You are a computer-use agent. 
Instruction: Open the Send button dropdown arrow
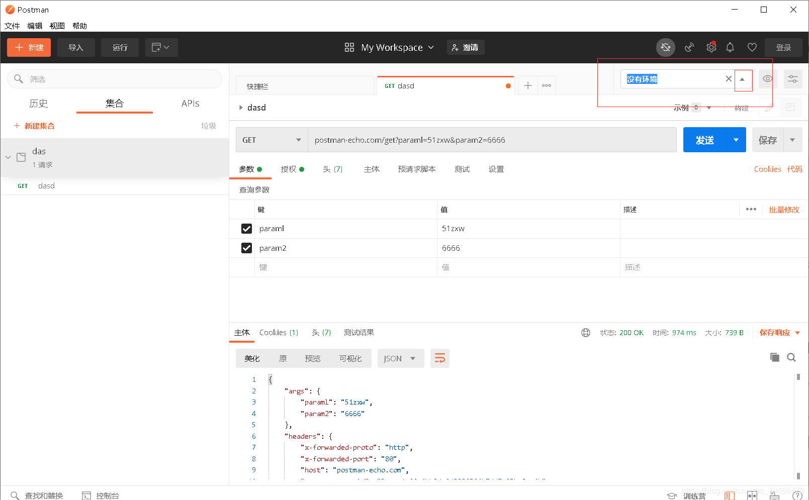coord(736,140)
